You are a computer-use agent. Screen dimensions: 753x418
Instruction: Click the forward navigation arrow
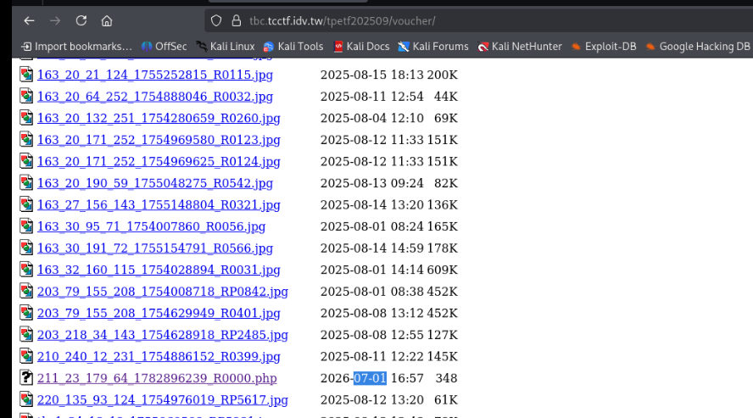[55, 20]
